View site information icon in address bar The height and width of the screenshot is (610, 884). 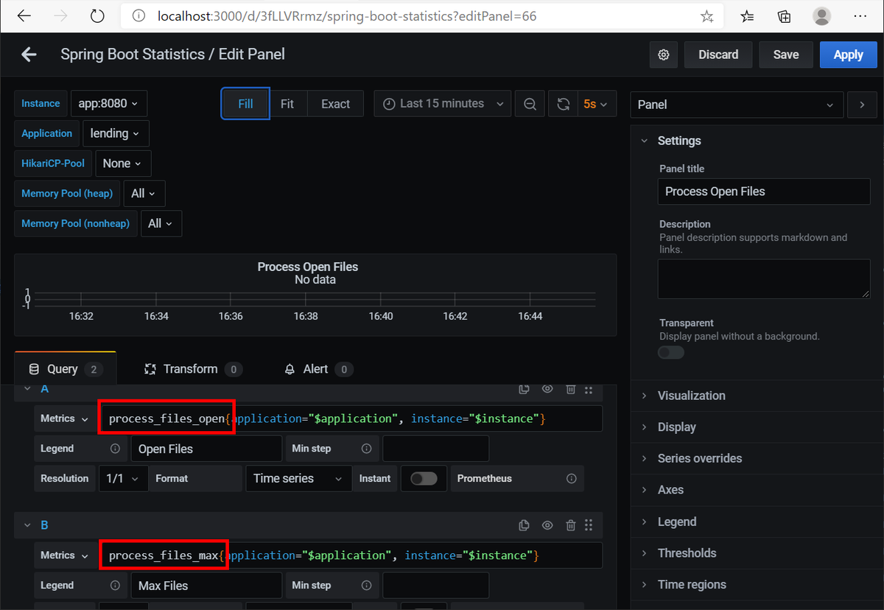pos(138,15)
